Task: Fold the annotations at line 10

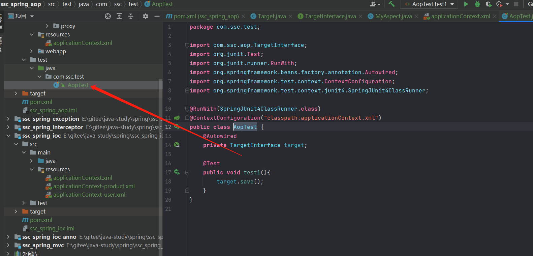Action: point(187,109)
